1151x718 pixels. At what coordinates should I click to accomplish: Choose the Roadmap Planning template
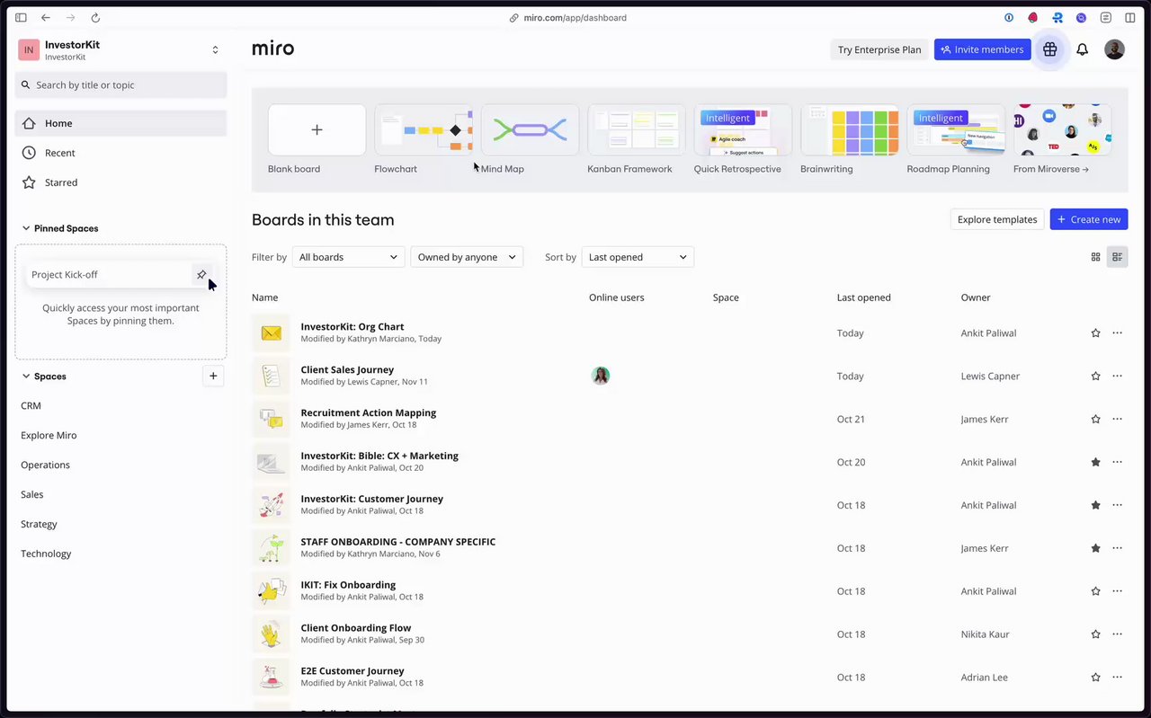tap(956, 130)
